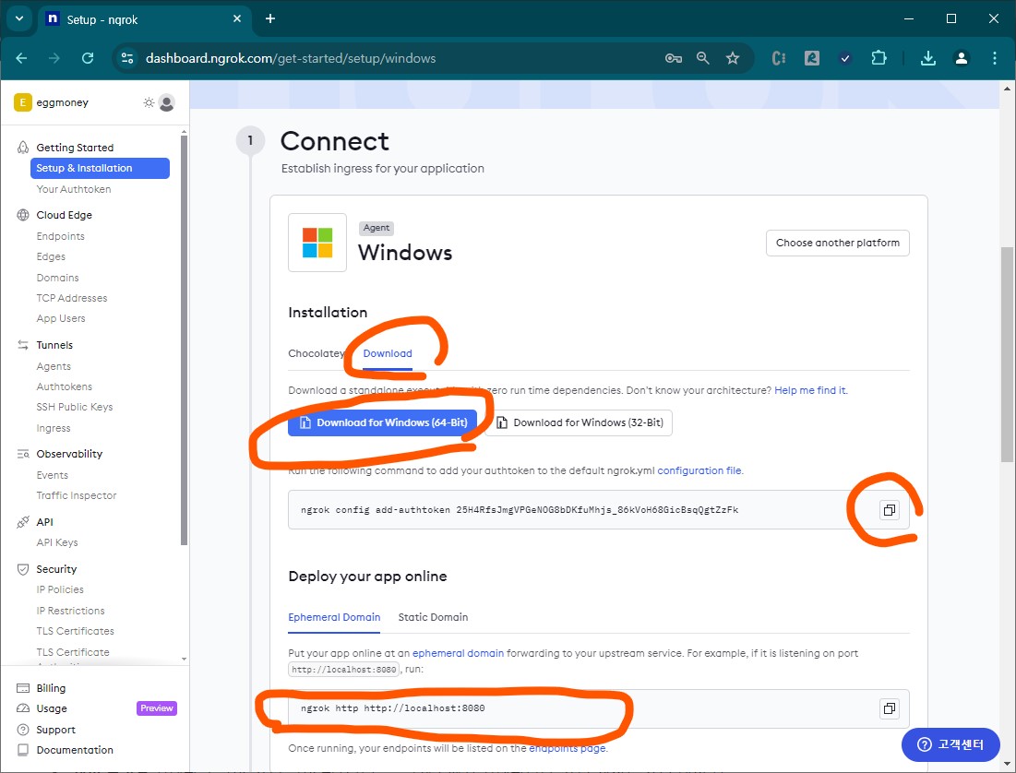This screenshot has width=1016, height=773.
Task: Open Agents under Tunnels
Action: (x=54, y=367)
